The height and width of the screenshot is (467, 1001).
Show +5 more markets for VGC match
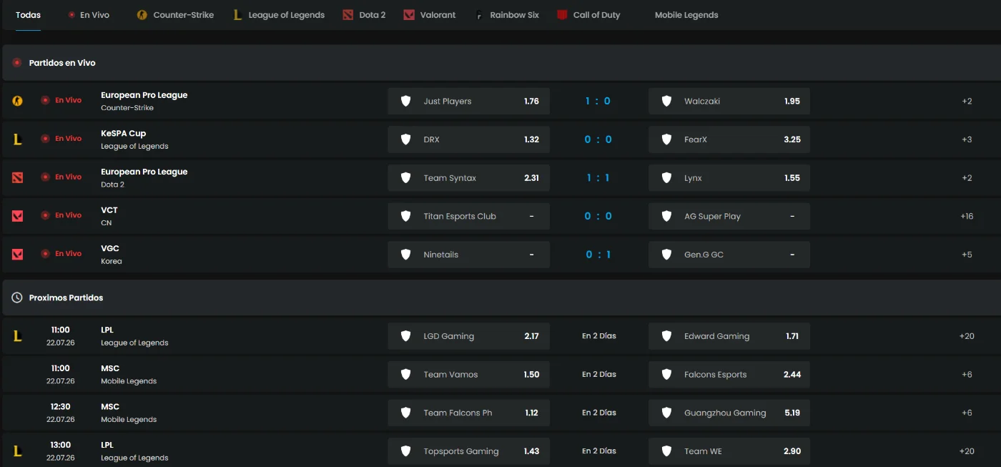(x=967, y=255)
